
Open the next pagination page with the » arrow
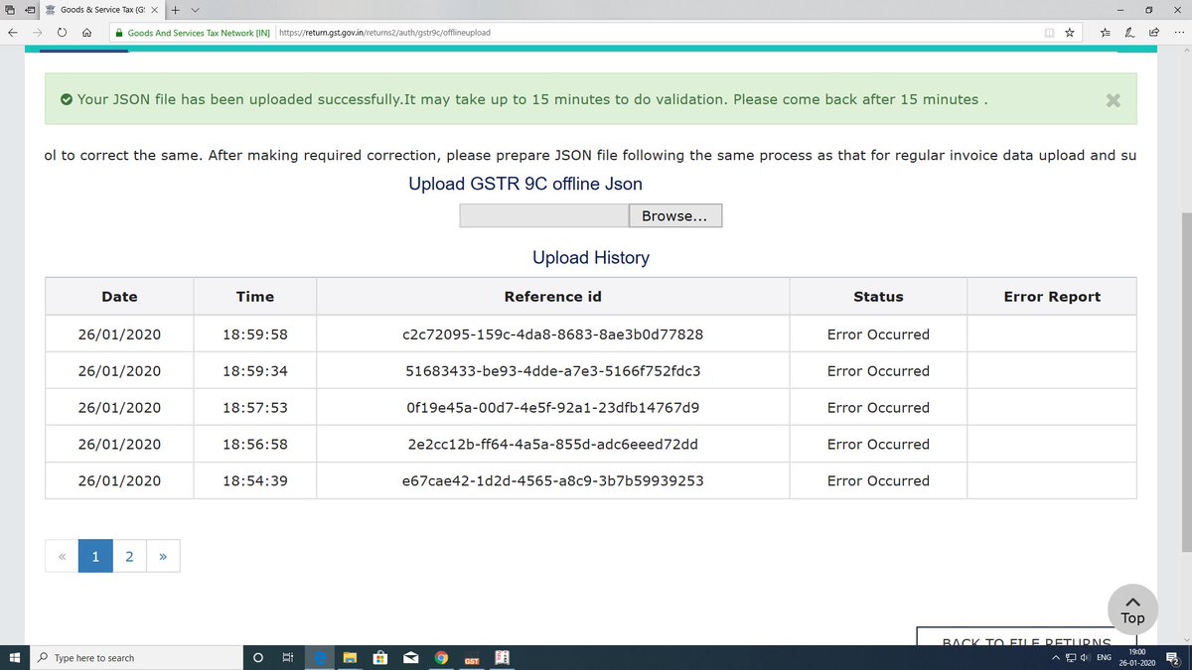[163, 556]
